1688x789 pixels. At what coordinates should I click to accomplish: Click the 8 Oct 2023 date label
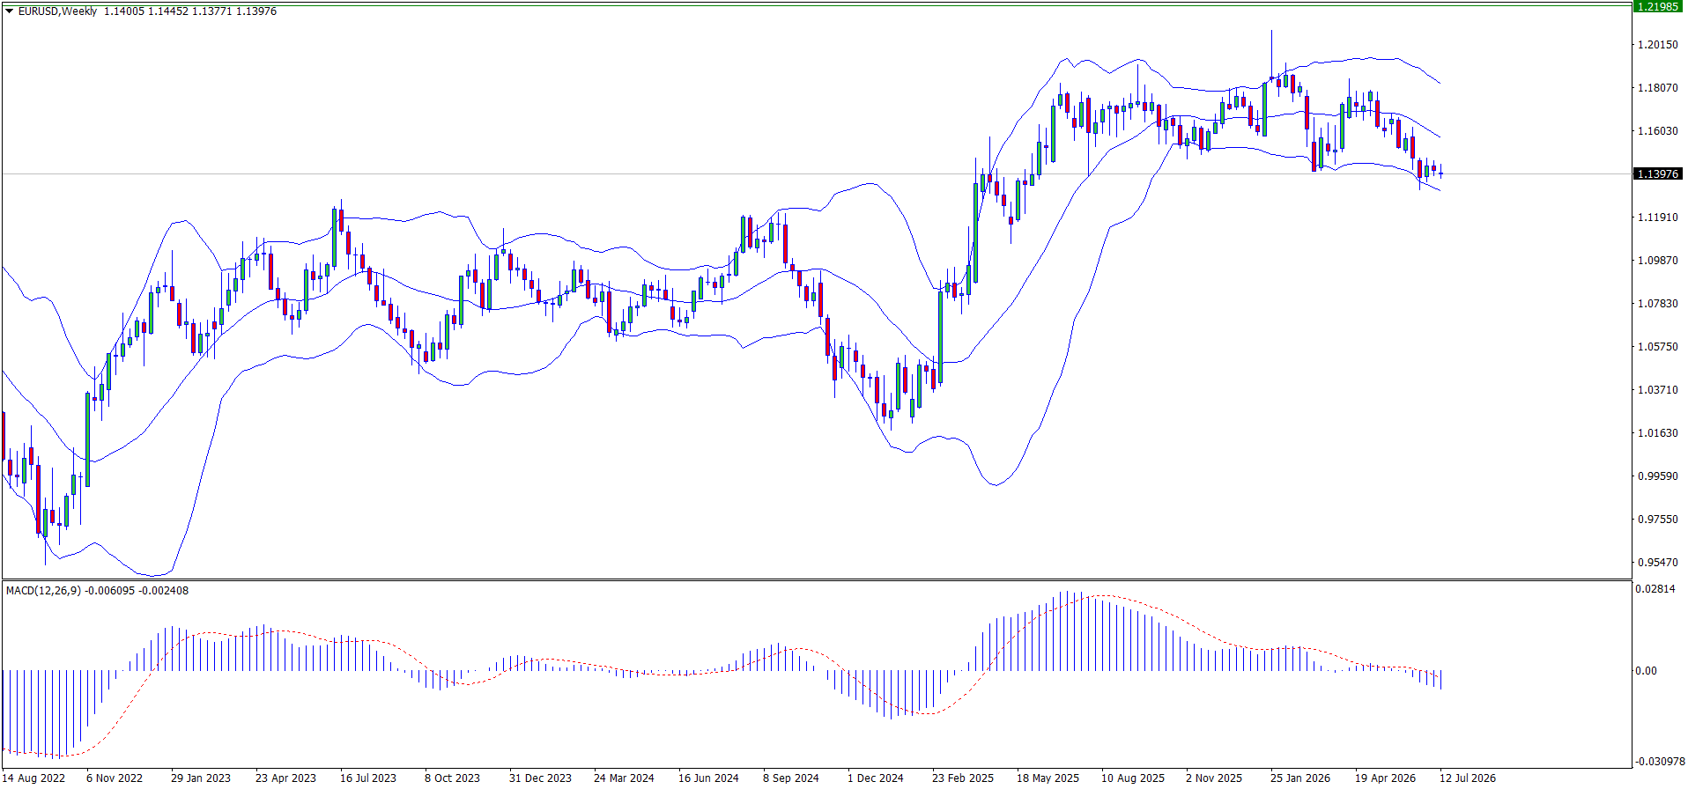tap(452, 778)
